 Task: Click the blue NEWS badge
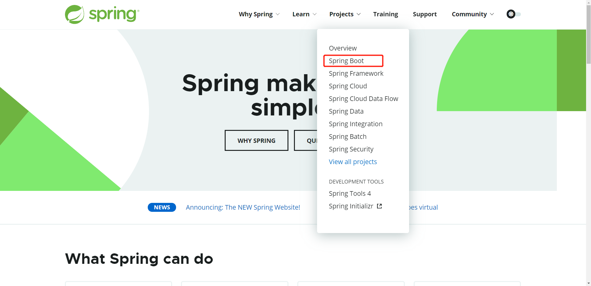(162, 207)
